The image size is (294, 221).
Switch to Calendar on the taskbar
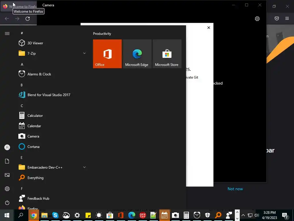pyautogui.click(x=165, y=215)
